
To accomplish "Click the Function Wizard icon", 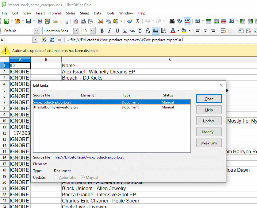I will 44,40.
